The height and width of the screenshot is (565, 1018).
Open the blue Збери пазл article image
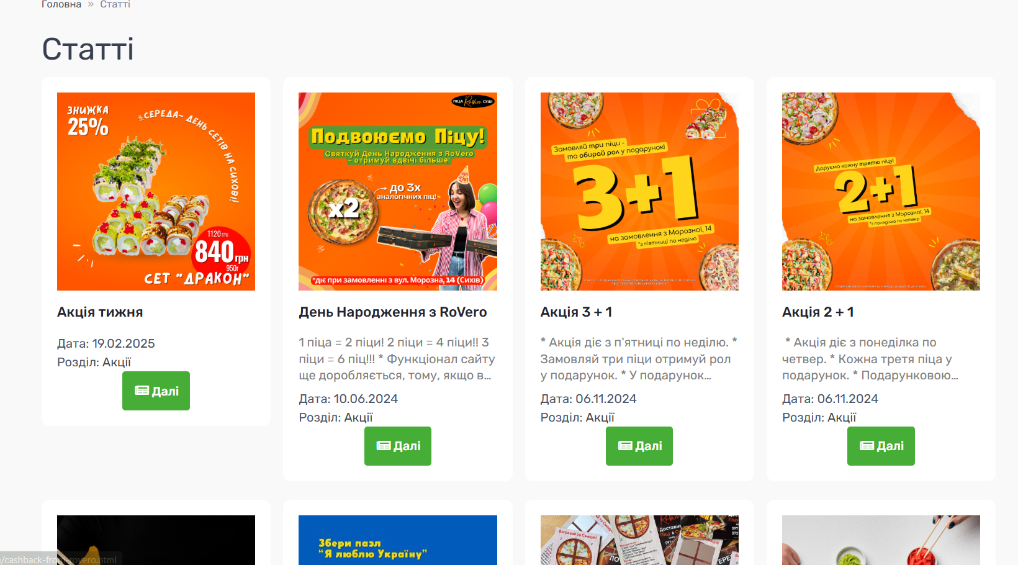pyautogui.click(x=398, y=540)
